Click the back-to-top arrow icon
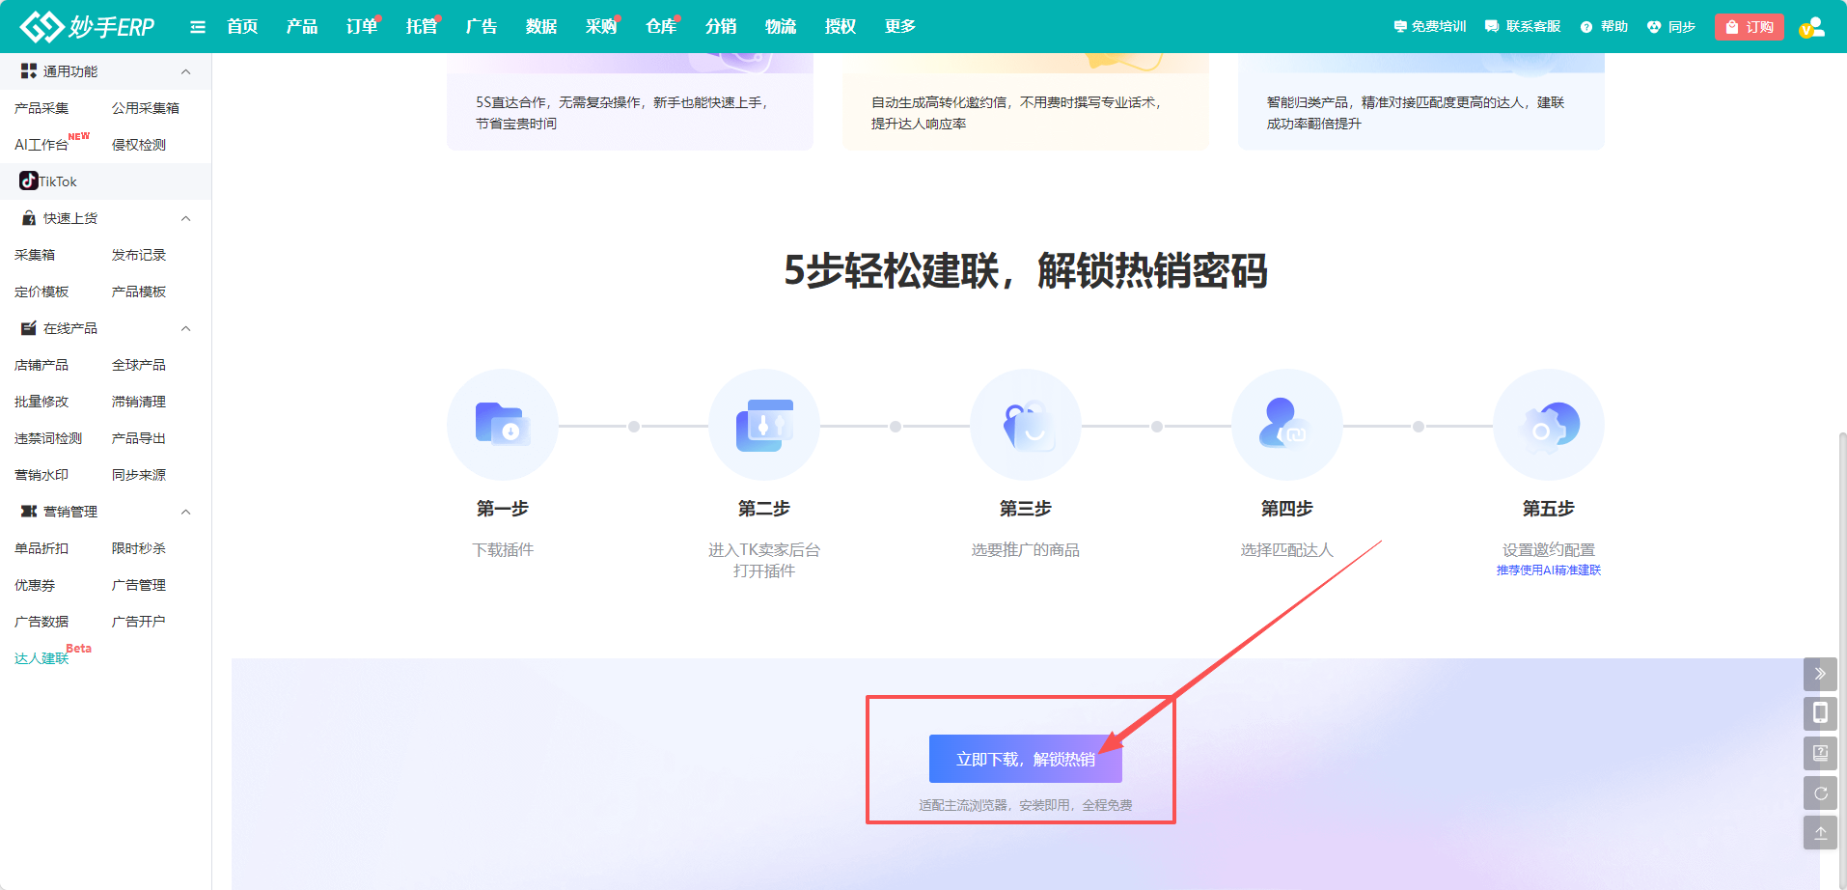Screen dimensions: 1847x890 [x=1820, y=832]
